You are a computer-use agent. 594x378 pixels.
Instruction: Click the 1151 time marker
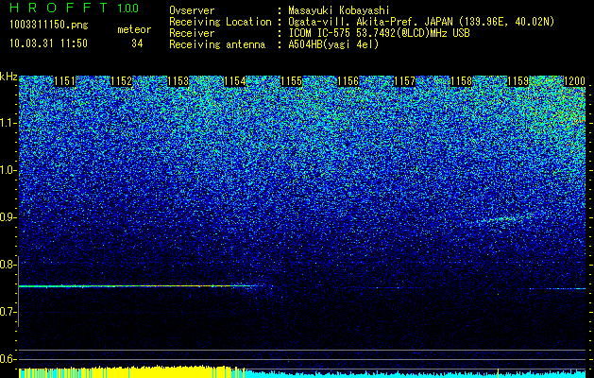pyautogui.click(x=64, y=81)
